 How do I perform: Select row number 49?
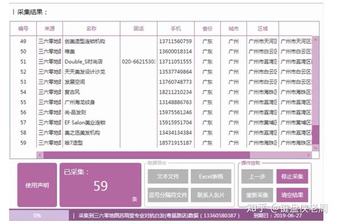pyautogui.click(x=23, y=41)
